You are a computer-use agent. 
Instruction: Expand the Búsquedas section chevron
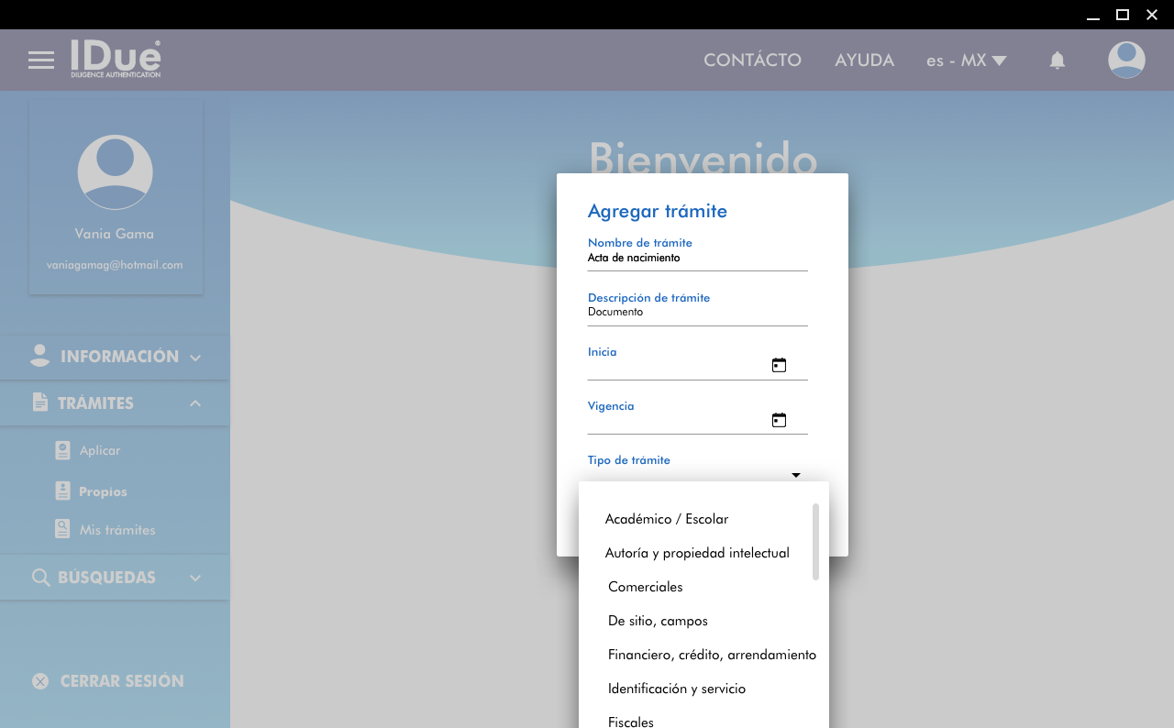tap(195, 578)
